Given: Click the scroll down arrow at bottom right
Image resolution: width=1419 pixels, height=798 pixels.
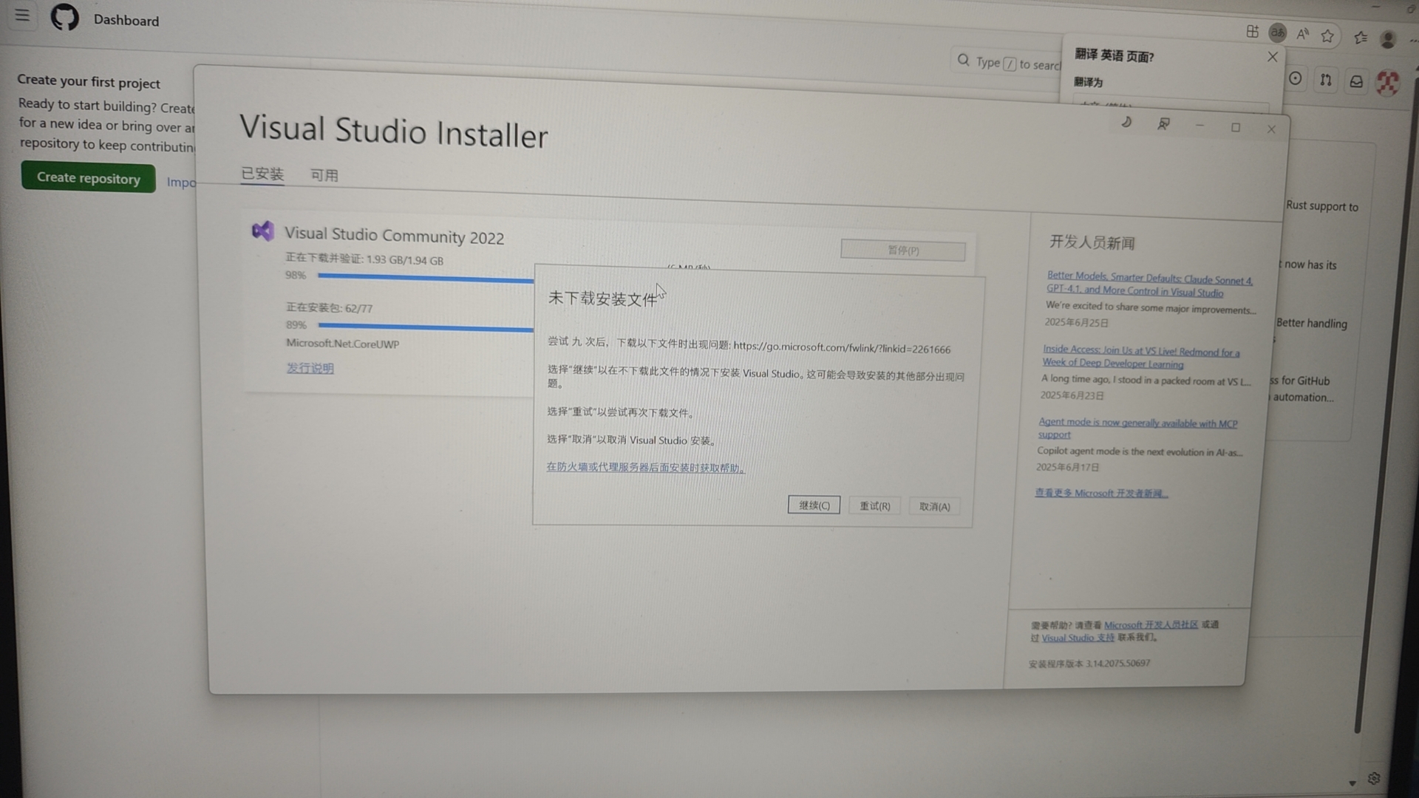Looking at the screenshot, I should pyautogui.click(x=1352, y=782).
